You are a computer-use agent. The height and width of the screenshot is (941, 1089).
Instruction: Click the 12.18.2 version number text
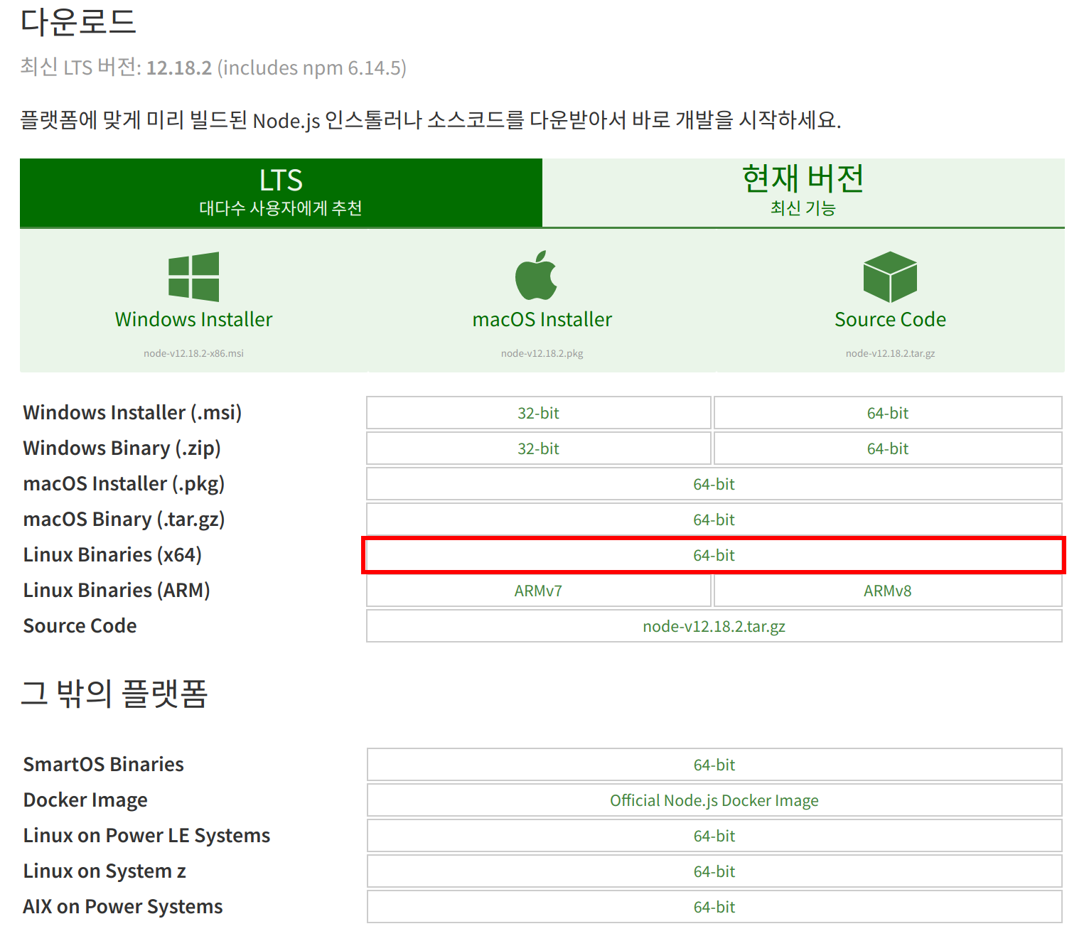(179, 68)
